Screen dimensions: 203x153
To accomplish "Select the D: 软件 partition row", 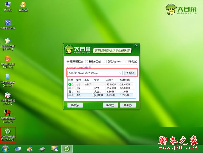I will (x=101, y=88).
